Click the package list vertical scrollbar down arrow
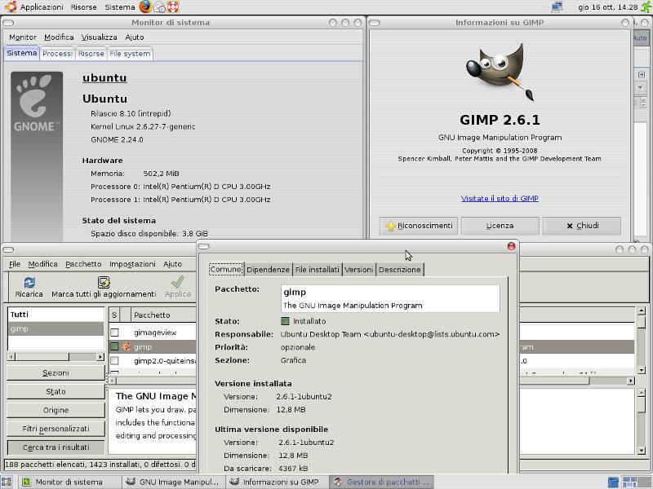 tap(642, 370)
